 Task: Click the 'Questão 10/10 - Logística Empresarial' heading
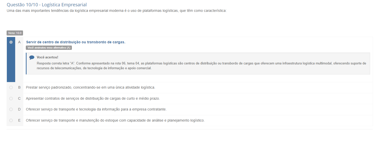[x=47, y=5]
